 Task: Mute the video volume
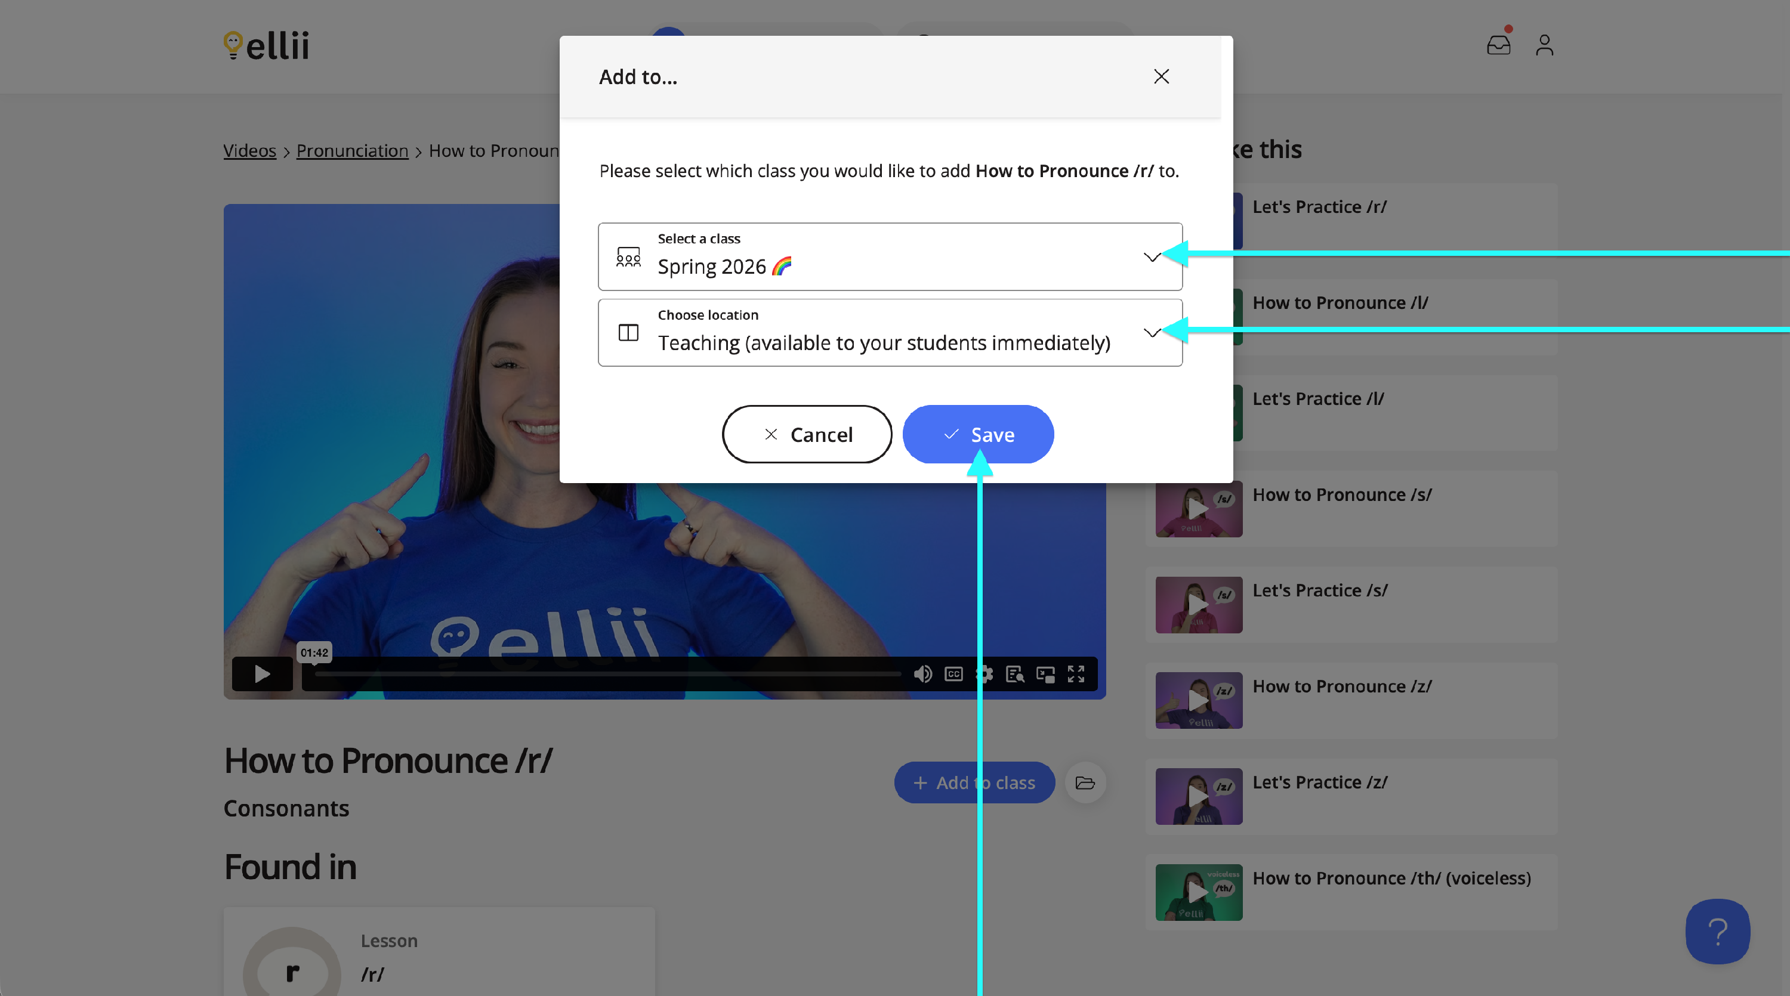(x=923, y=674)
